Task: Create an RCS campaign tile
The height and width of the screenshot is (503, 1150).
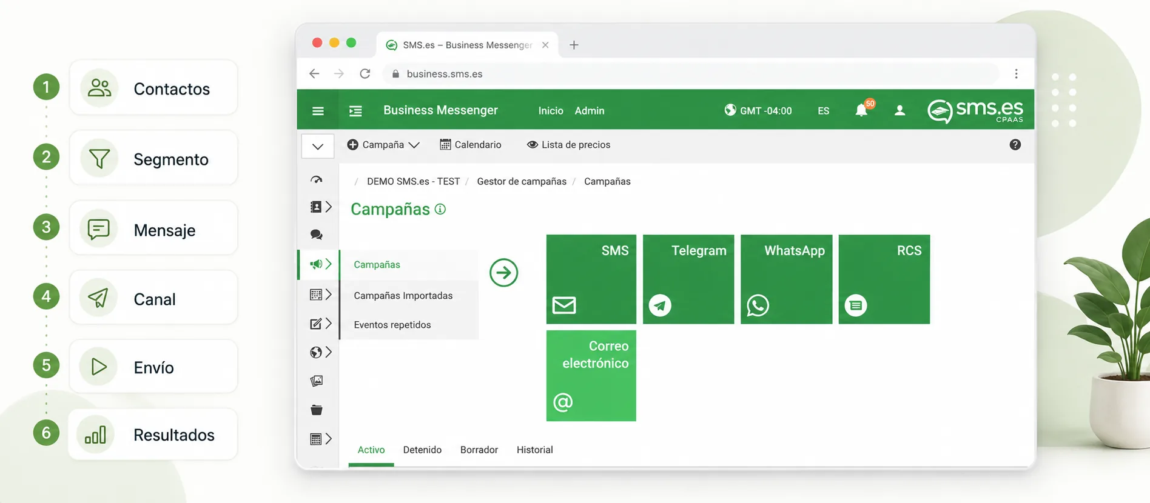Action: pos(884,279)
